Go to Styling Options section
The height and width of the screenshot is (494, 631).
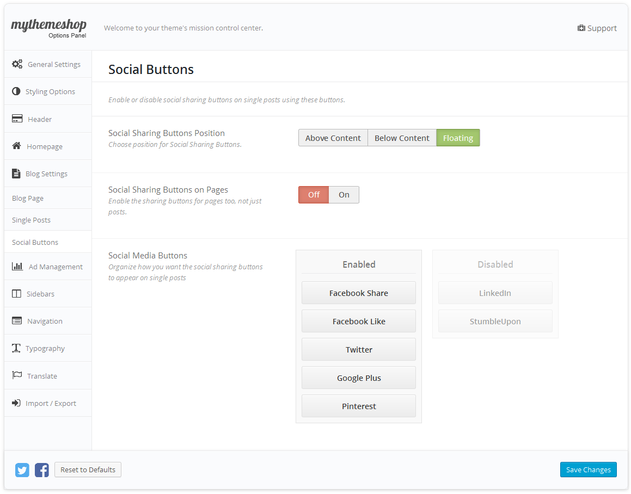tap(50, 92)
